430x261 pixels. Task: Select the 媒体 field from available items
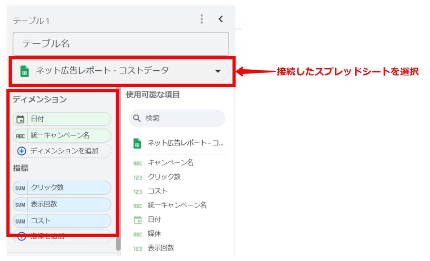point(154,234)
